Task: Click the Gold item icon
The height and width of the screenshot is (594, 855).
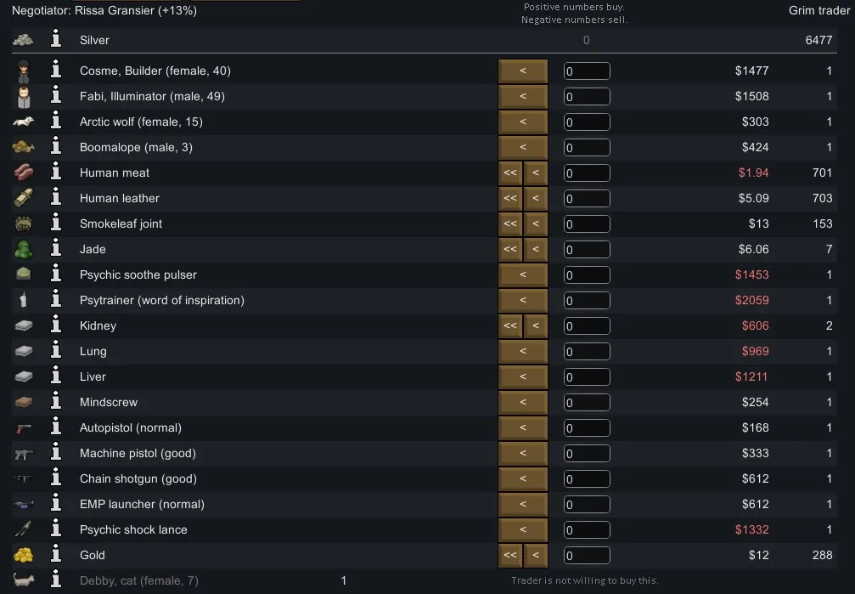Action: point(23,555)
